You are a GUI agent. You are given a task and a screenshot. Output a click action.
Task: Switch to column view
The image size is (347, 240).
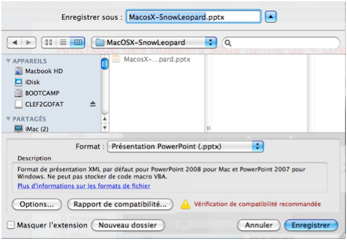(x=78, y=42)
